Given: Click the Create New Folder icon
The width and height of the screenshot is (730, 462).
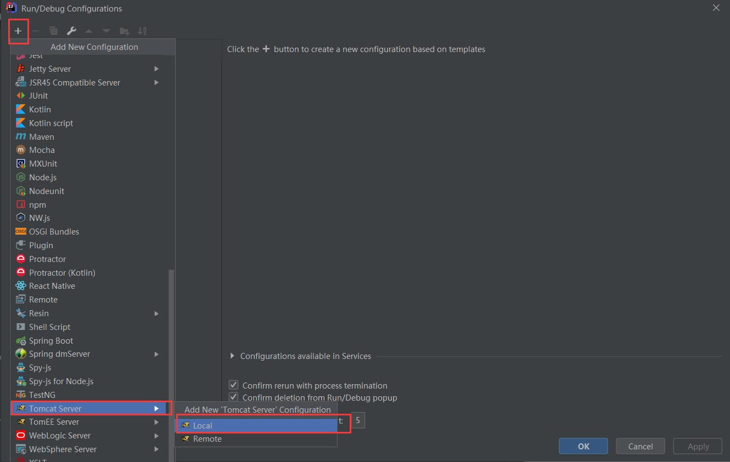Looking at the screenshot, I should 125,31.
